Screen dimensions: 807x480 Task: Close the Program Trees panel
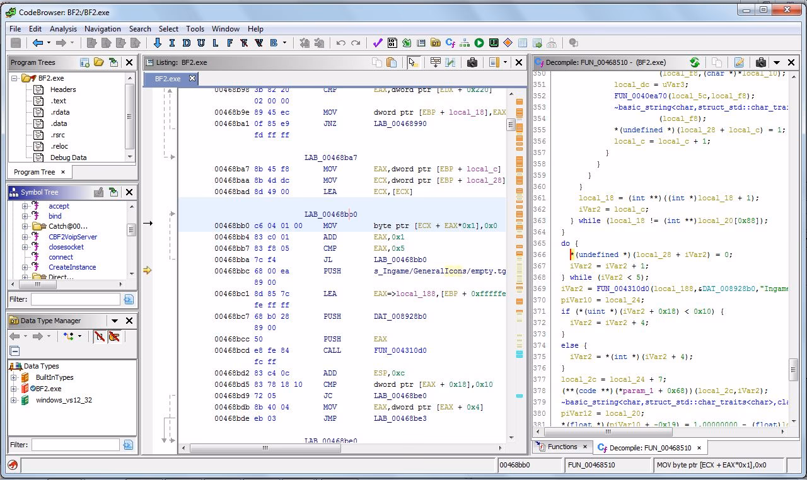[129, 62]
